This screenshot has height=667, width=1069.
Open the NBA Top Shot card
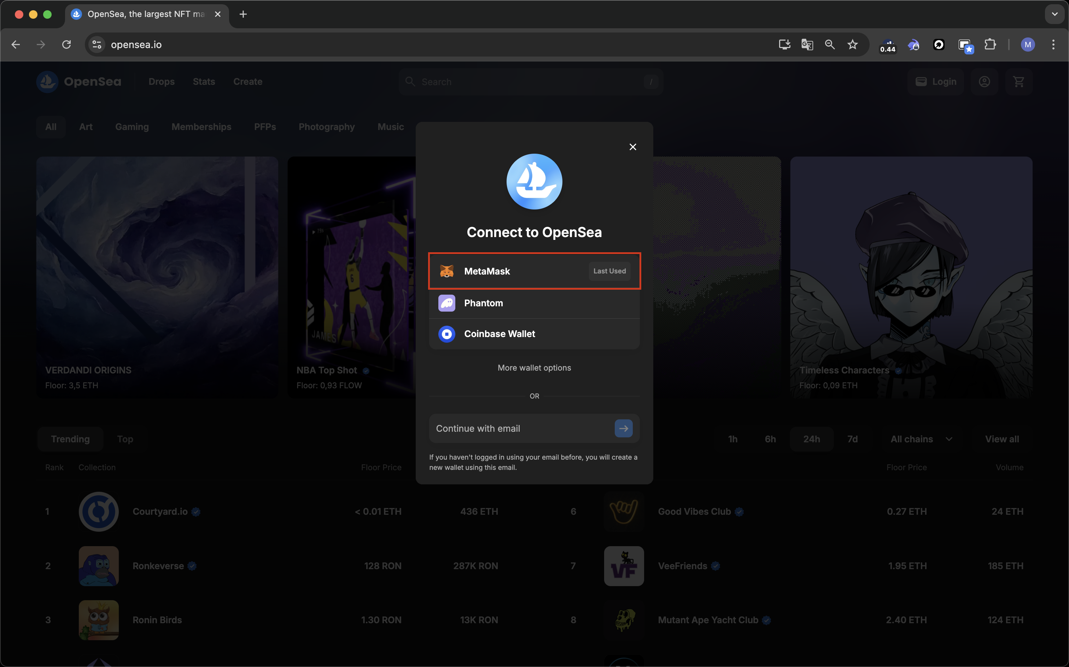coord(352,277)
